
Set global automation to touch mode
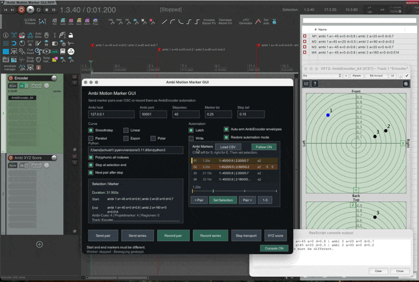click(79, 21)
